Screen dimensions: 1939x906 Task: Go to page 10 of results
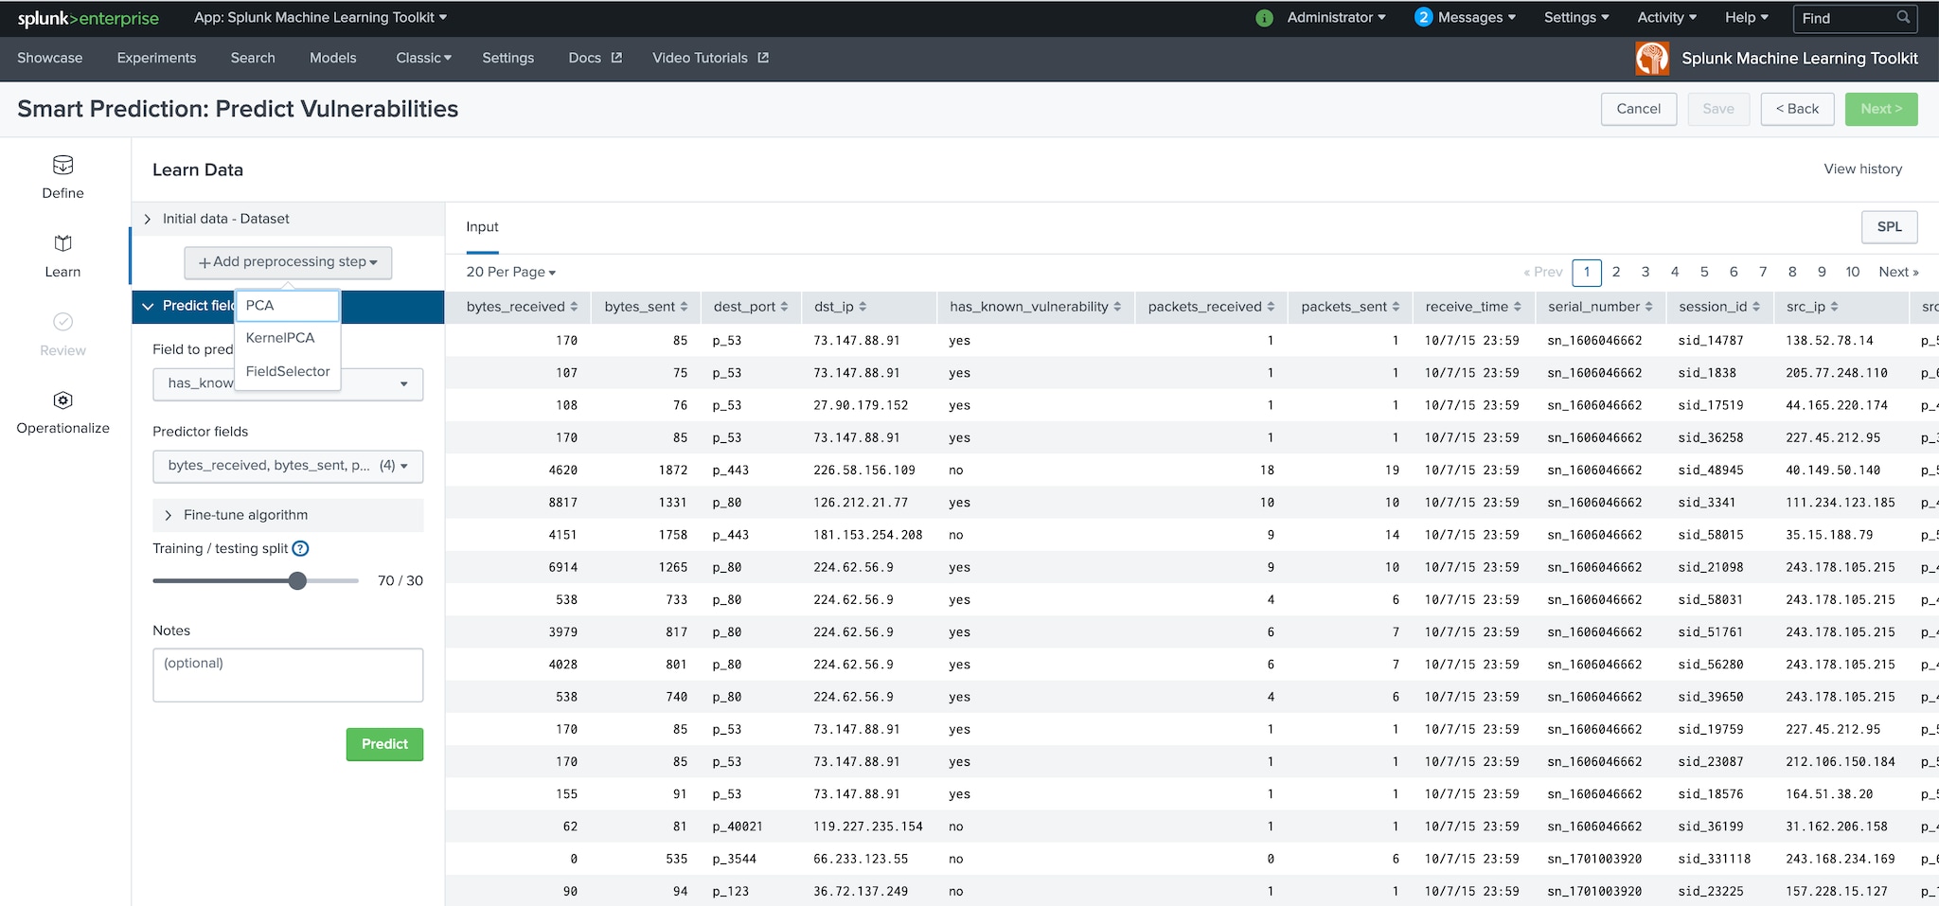pyautogui.click(x=1853, y=272)
